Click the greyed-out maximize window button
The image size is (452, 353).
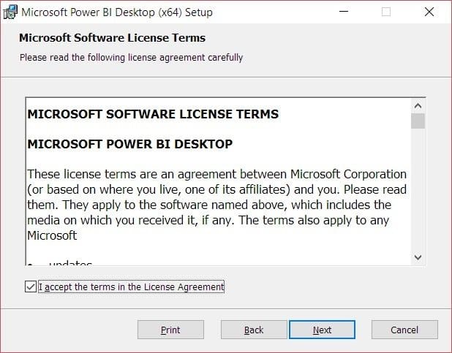[x=386, y=12]
